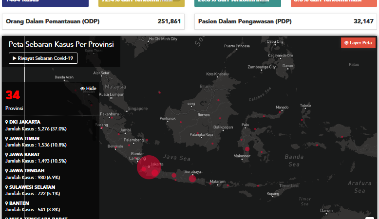The image size is (379, 219).
Task: Click the red case dot near Pontianak
Action: point(181,122)
